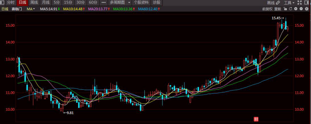Image resolution: width=311 pixels, height=124 pixels.
Task: Click the 画线 pencil drawing tool
Action: point(273,3)
